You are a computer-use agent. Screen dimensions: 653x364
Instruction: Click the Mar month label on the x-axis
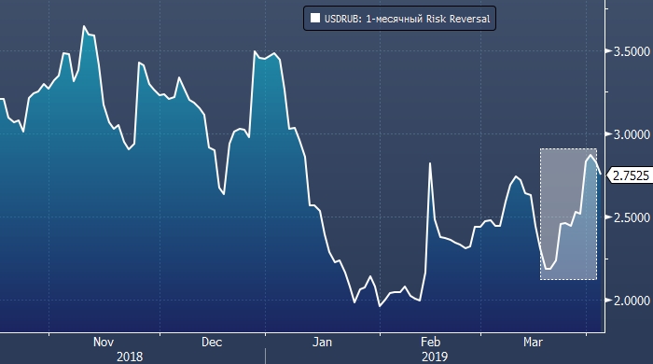(x=533, y=342)
